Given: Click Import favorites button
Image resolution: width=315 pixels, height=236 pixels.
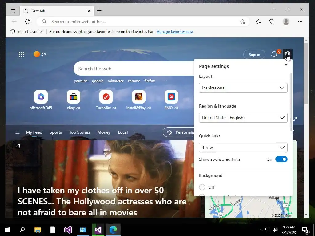Looking at the screenshot, I should [26, 32].
